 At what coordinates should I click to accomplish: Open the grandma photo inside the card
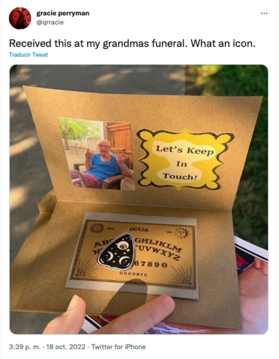coord(96,154)
